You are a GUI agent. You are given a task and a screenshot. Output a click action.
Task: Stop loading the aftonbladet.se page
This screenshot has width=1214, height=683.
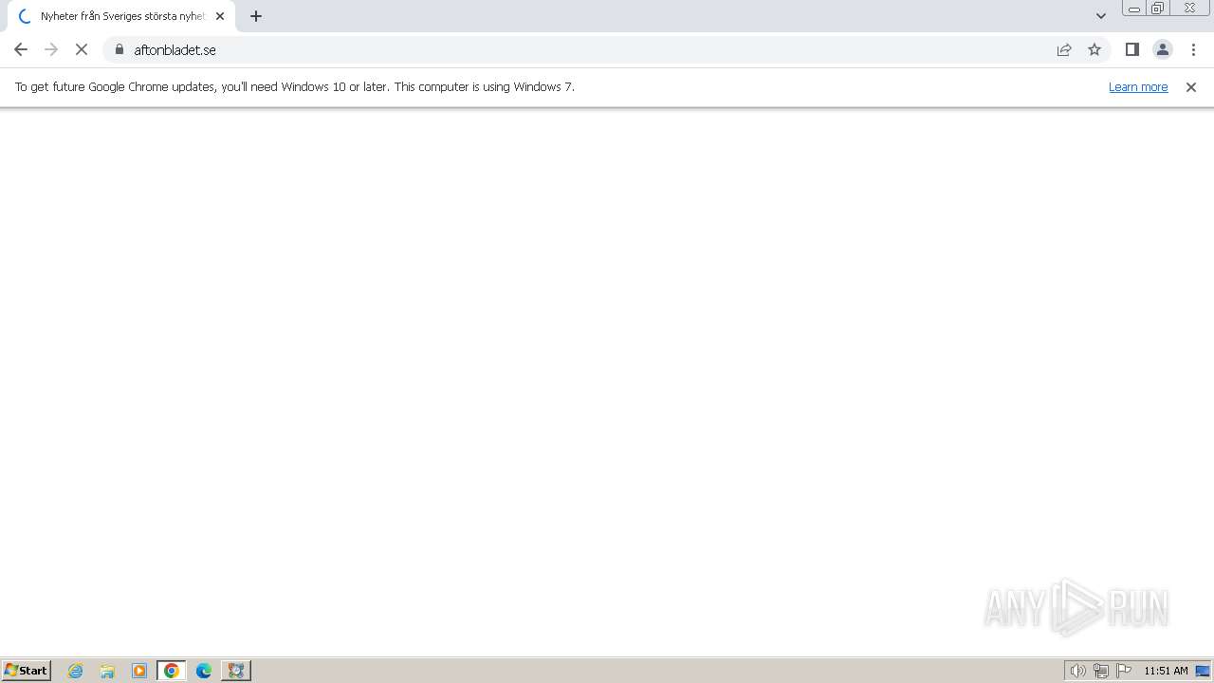tap(82, 49)
